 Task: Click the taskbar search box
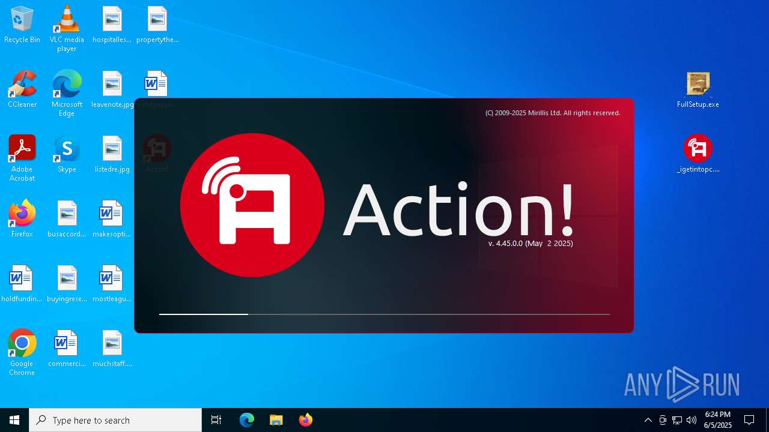(115, 420)
